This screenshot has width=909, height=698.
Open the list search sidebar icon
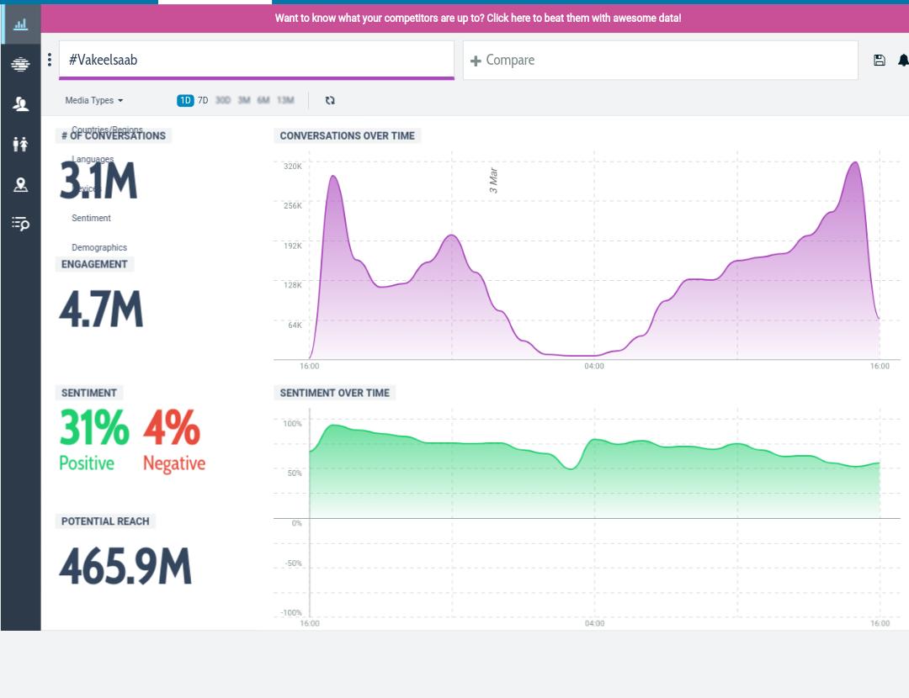tap(20, 224)
